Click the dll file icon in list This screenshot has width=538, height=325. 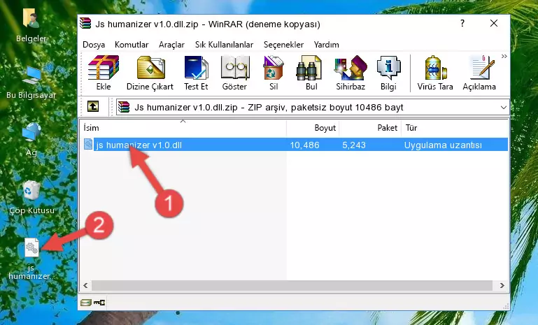coord(88,145)
